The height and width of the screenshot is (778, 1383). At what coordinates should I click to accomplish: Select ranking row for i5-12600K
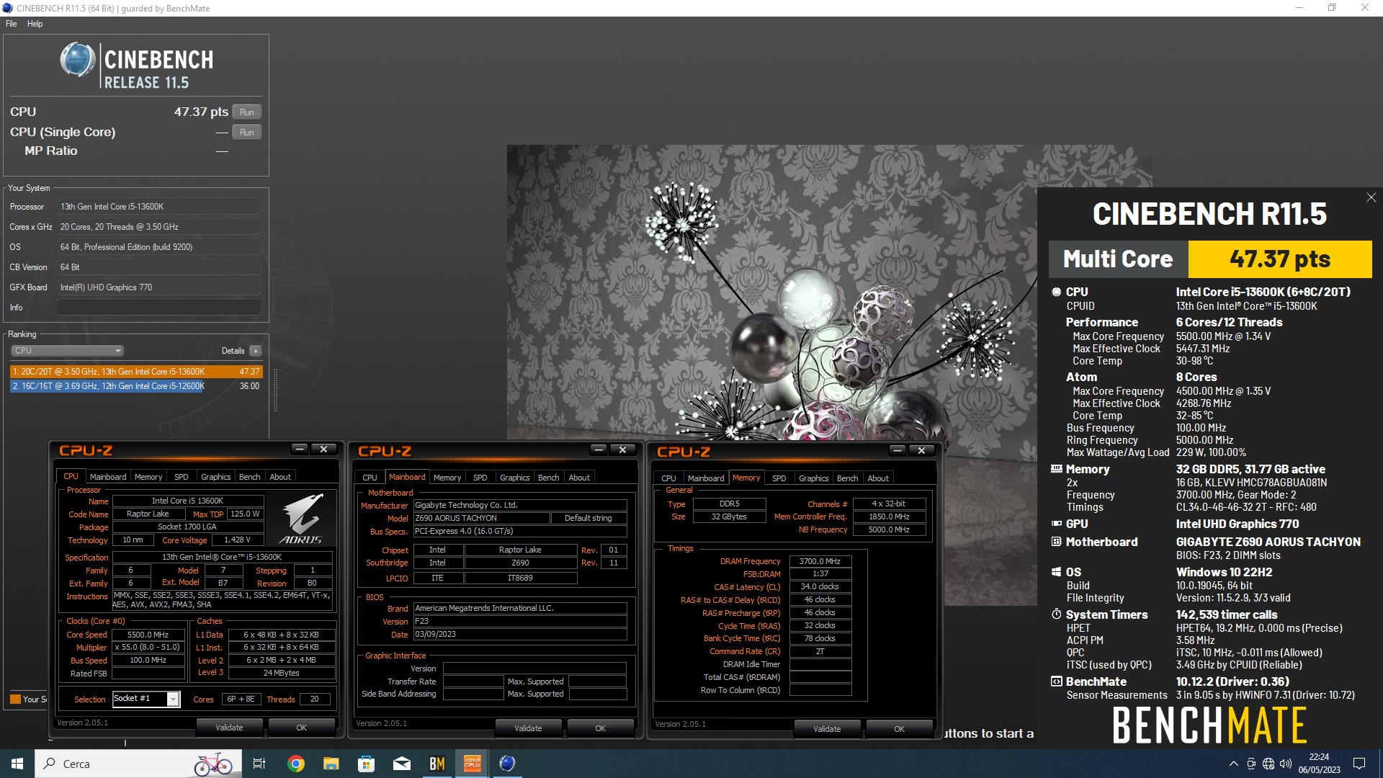point(136,386)
